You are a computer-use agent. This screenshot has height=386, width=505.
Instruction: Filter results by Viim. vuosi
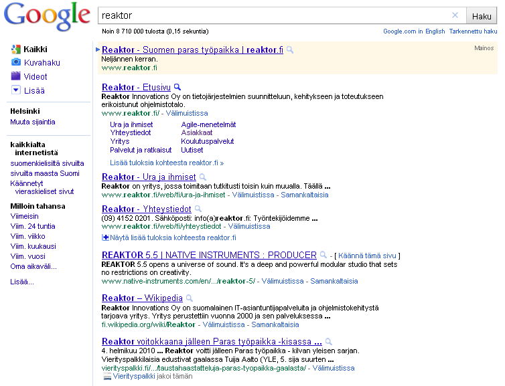click(27, 256)
